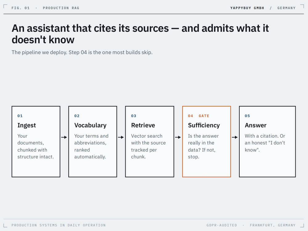Click the footer "PRODUCTION SYSTEMS IN DAILY OPERATION"
308x231 pixels.
59,225
